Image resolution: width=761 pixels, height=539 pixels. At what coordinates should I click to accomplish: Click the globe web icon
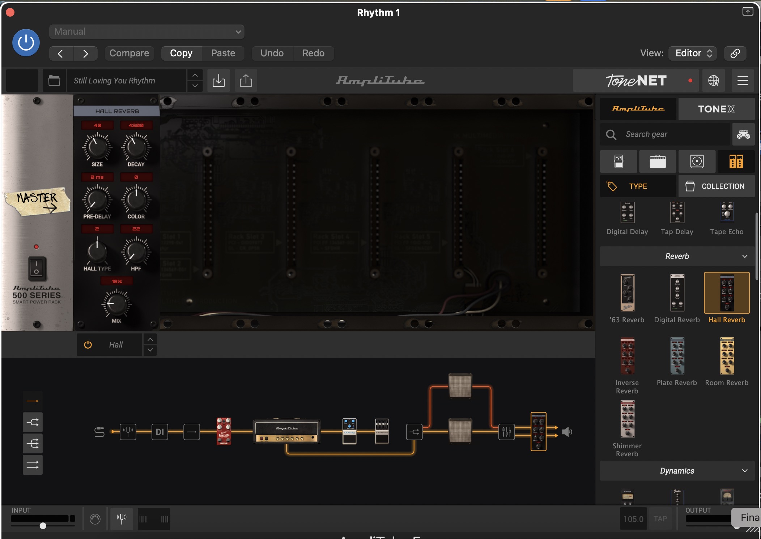pyautogui.click(x=714, y=80)
